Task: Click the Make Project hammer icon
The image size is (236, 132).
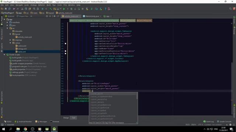Action: 51,9
